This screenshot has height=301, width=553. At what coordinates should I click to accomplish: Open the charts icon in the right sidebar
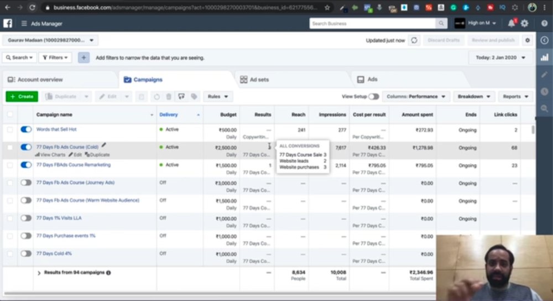click(x=545, y=57)
